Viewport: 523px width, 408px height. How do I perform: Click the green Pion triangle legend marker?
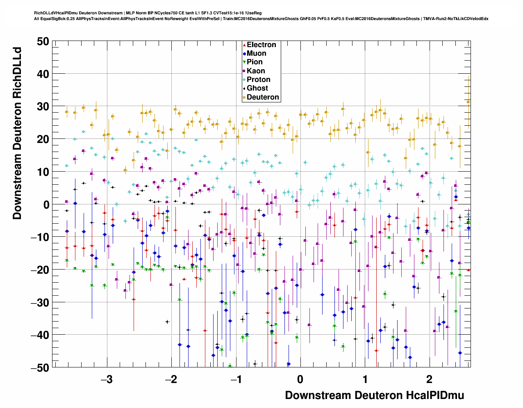(244, 62)
